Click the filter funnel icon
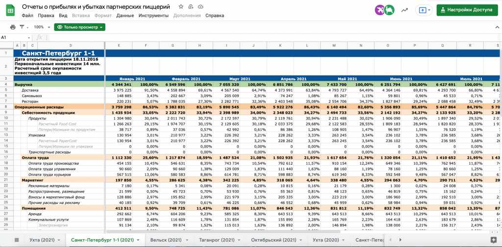Image resolution: width=502 pixels, height=247 pixels. click(23, 27)
